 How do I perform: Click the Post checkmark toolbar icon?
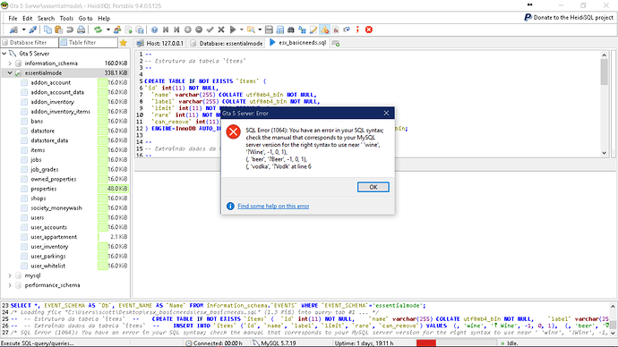click(210, 30)
